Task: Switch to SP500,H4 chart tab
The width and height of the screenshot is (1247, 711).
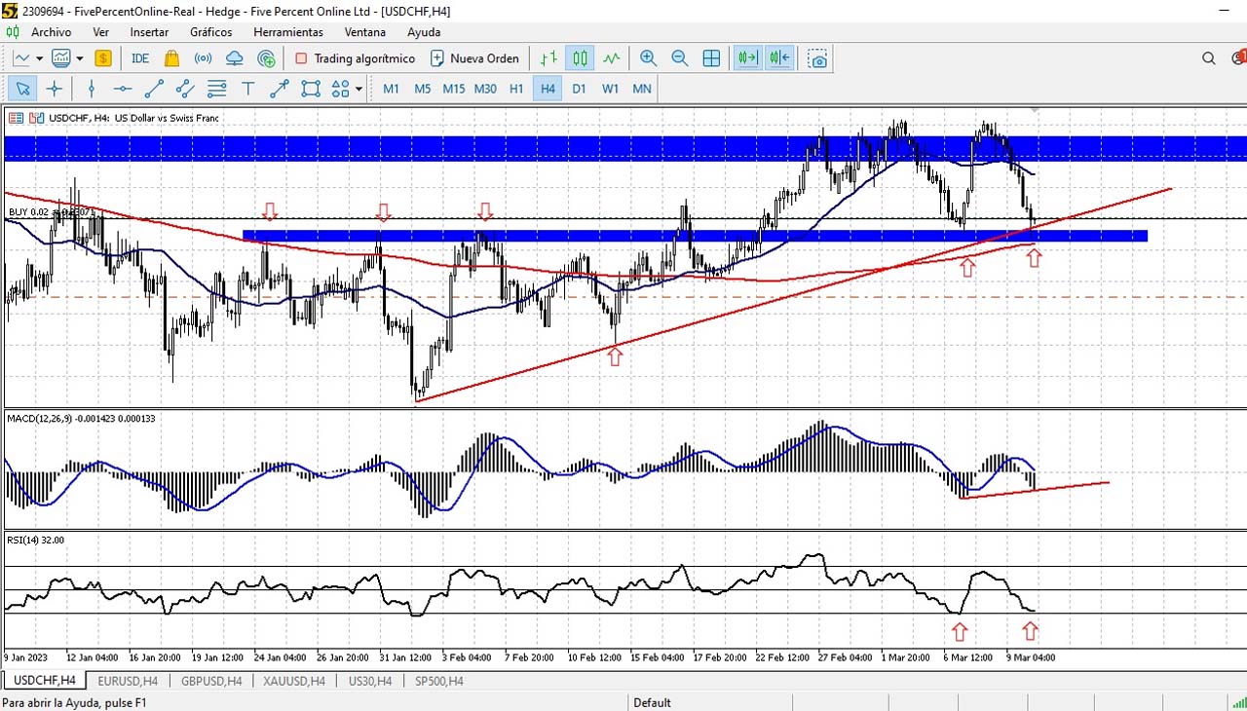Action: pos(439,681)
